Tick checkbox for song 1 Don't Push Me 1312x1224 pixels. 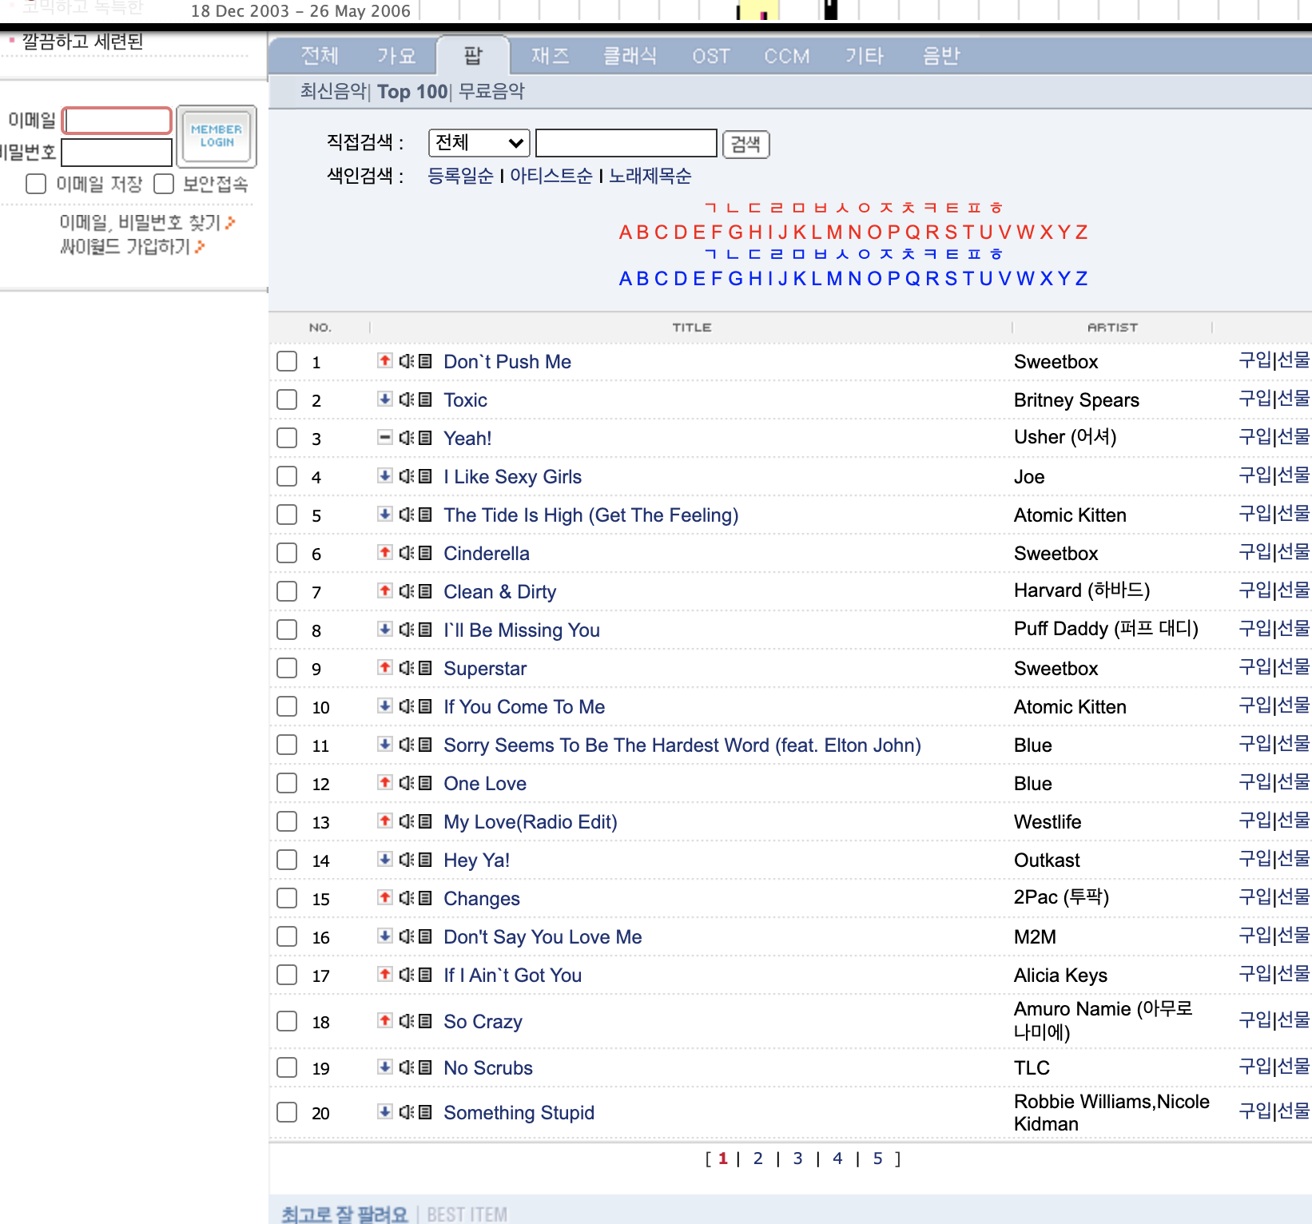click(287, 361)
